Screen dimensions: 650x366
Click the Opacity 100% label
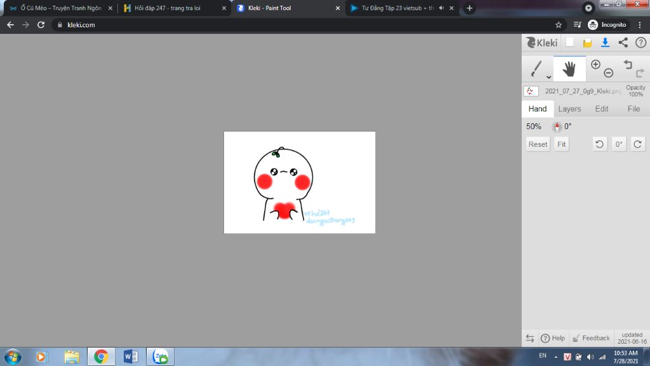tap(635, 91)
